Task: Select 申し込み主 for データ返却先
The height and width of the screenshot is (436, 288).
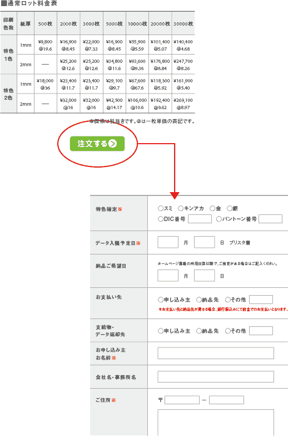Action: point(160,331)
